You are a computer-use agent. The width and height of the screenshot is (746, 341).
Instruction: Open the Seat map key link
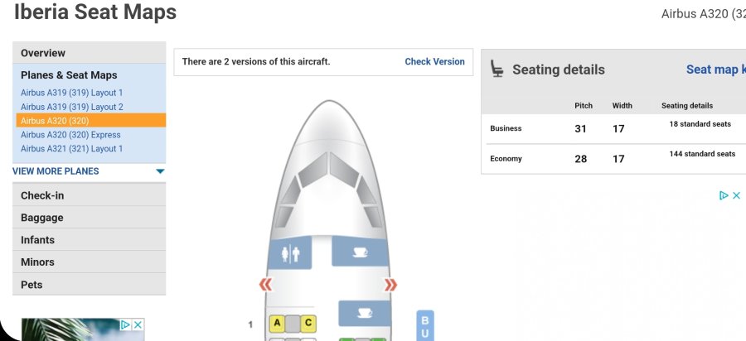click(715, 70)
